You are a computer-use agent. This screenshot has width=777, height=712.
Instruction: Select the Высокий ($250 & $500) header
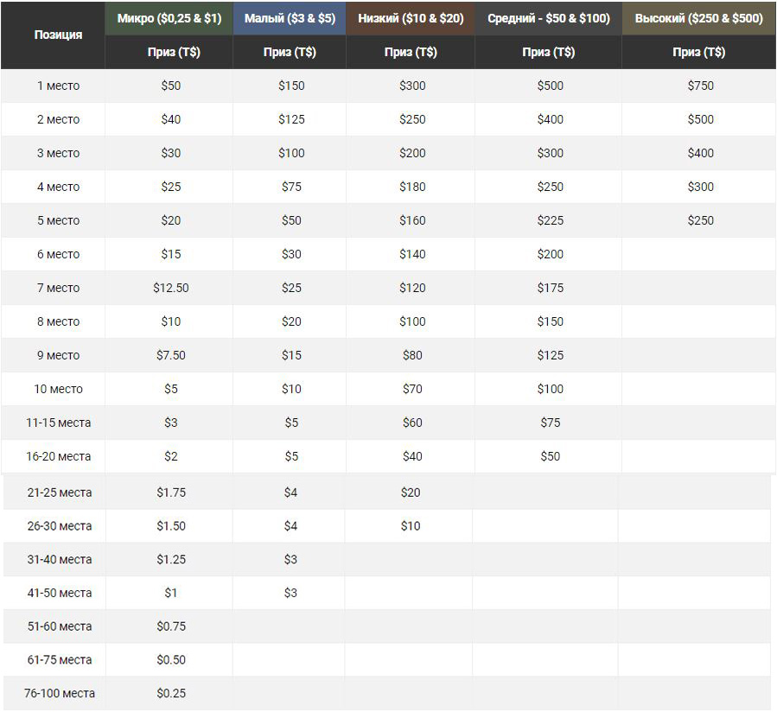699,18
